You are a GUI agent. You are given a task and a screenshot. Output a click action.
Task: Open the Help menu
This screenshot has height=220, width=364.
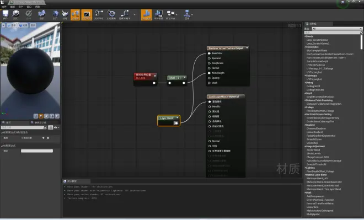click(x=38, y=7)
